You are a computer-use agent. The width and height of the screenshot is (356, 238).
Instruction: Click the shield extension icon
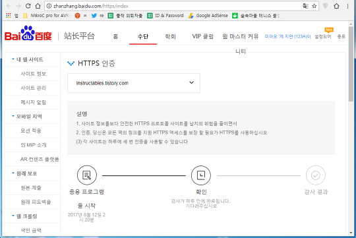tap(326, 6)
